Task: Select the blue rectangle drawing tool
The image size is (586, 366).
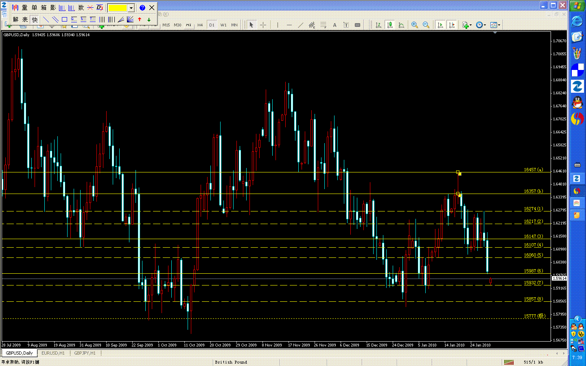Action: click(64, 20)
